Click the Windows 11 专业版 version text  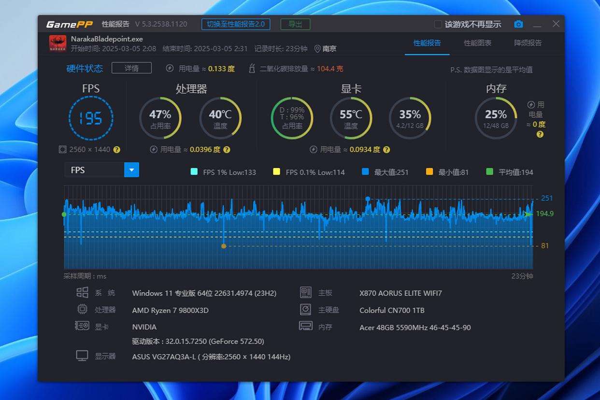coord(204,293)
